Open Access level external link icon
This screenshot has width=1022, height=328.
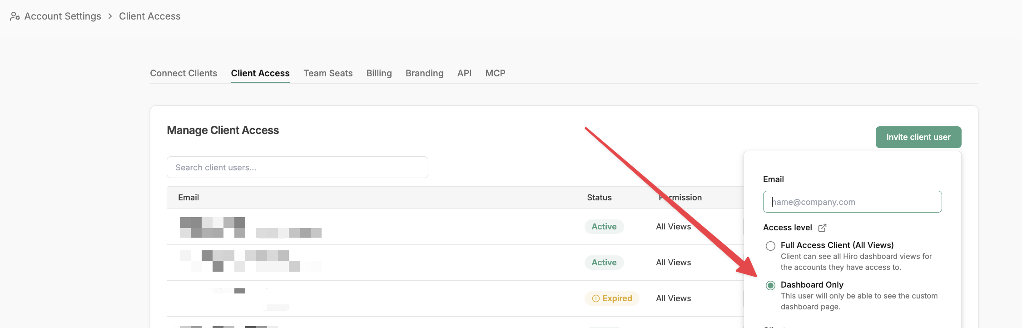pyautogui.click(x=822, y=228)
